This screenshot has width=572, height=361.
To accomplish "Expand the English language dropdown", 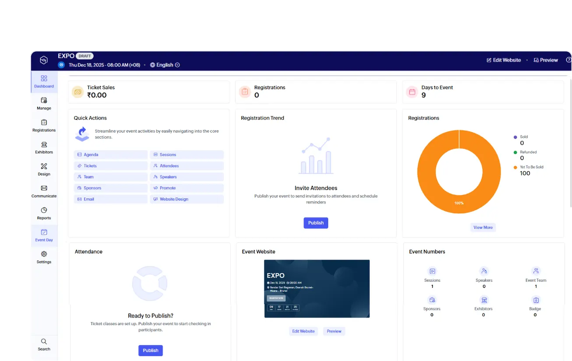I will [165, 65].
